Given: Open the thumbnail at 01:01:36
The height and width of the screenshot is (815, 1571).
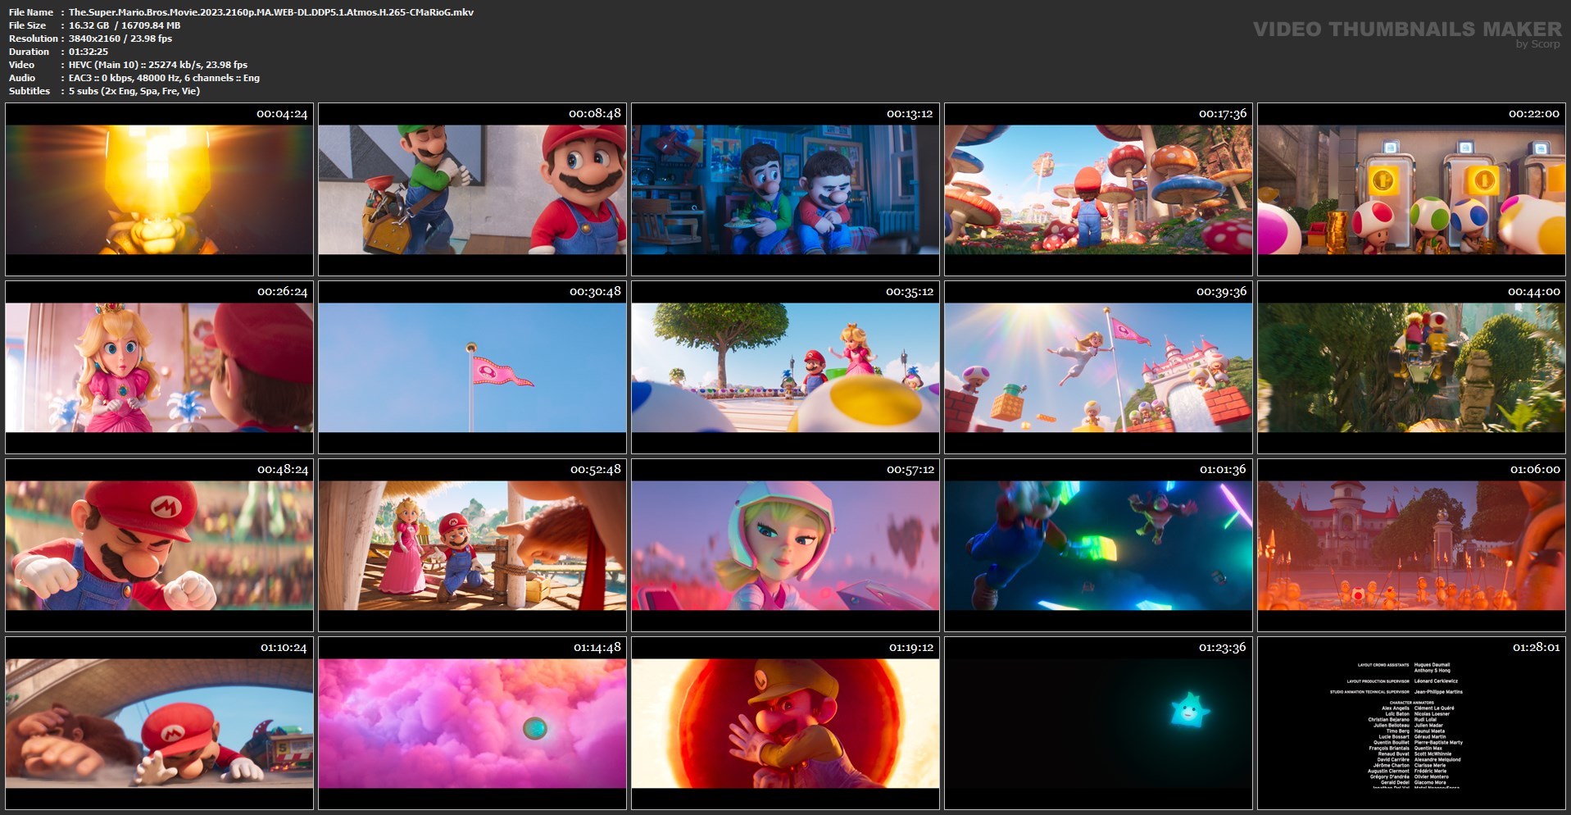Looking at the screenshot, I should tap(1098, 545).
